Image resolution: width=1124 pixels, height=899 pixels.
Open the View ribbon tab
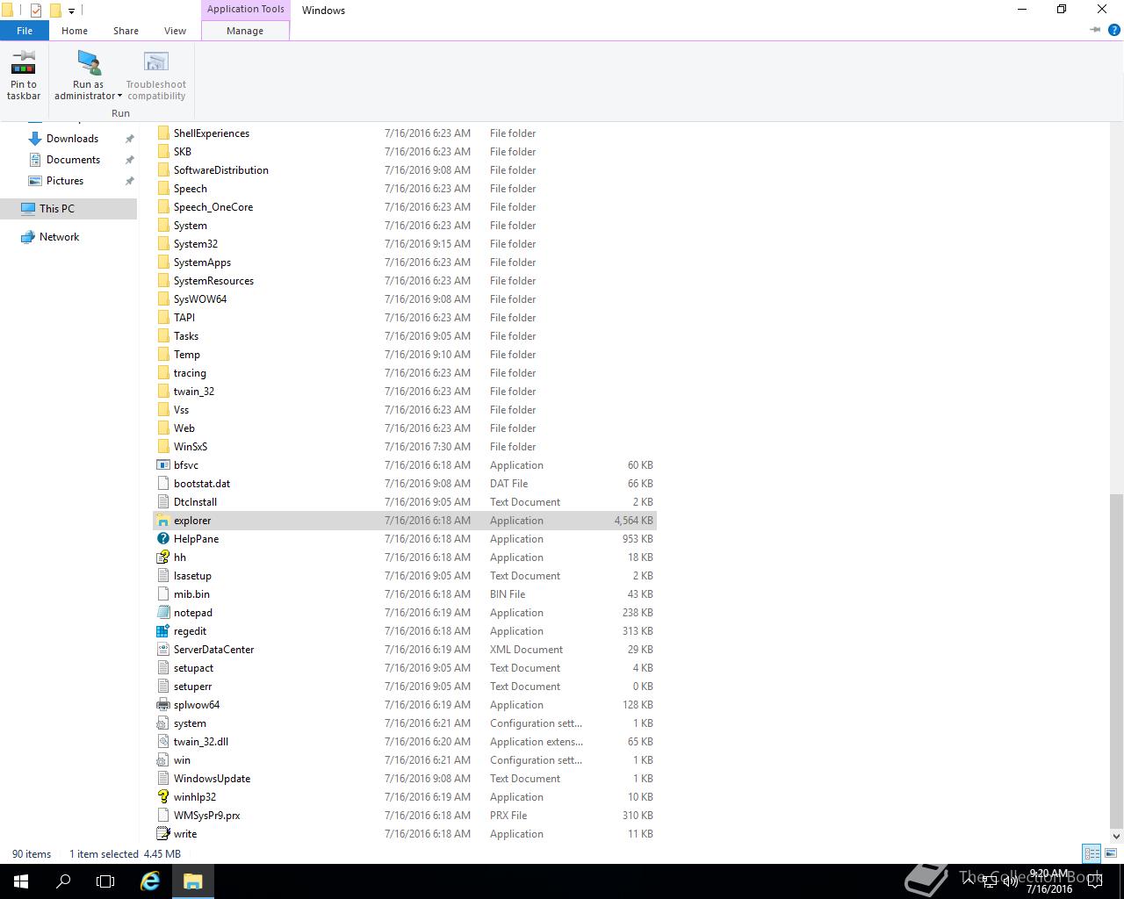pyautogui.click(x=175, y=31)
